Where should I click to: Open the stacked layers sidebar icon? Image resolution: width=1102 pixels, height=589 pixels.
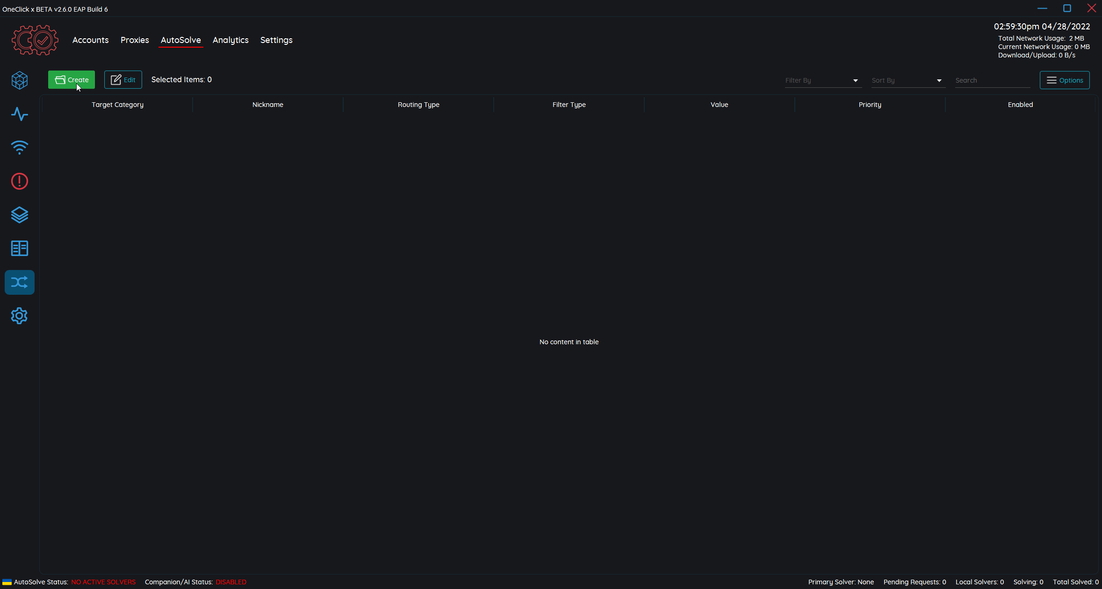(x=20, y=215)
